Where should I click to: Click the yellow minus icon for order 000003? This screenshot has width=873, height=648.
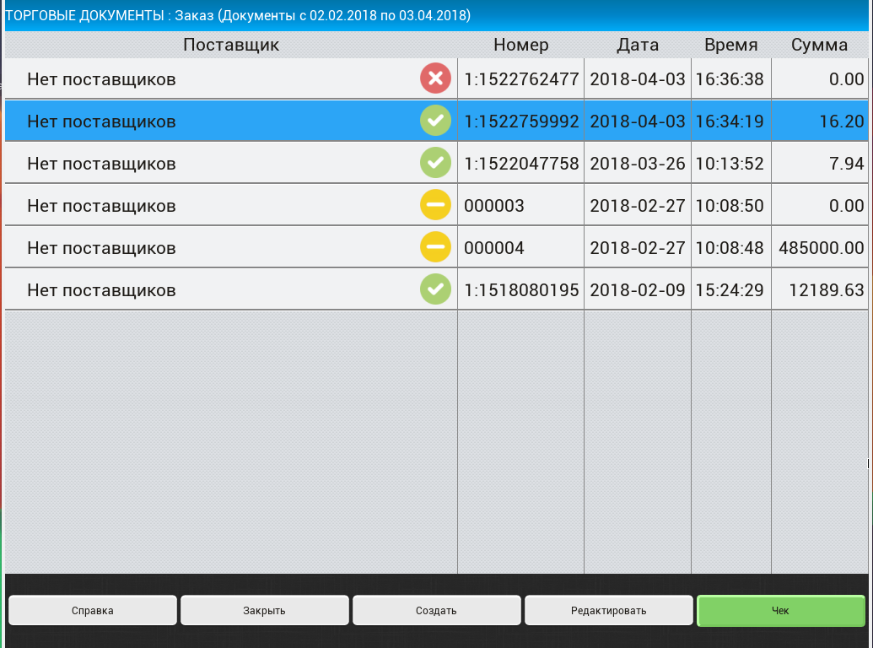point(435,205)
